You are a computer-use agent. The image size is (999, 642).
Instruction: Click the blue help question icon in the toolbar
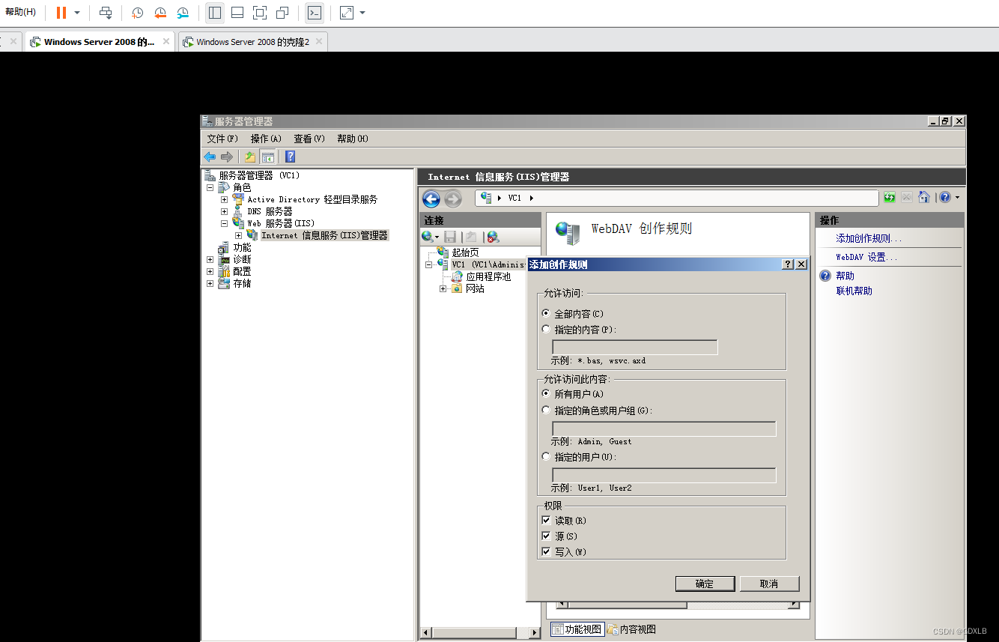291,157
